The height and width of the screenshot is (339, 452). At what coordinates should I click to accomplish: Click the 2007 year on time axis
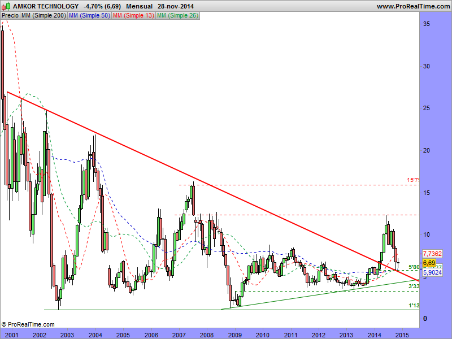pyautogui.click(x=179, y=335)
